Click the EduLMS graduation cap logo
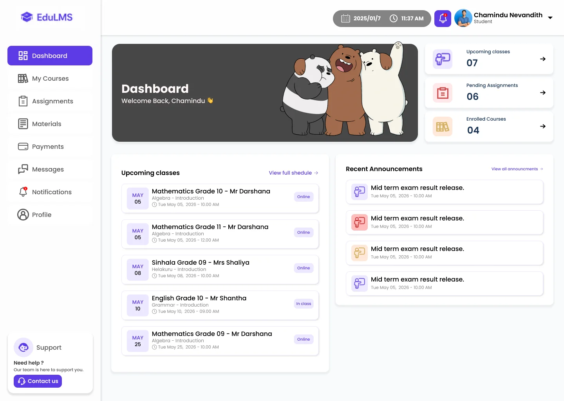The height and width of the screenshot is (401, 564). click(27, 17)
